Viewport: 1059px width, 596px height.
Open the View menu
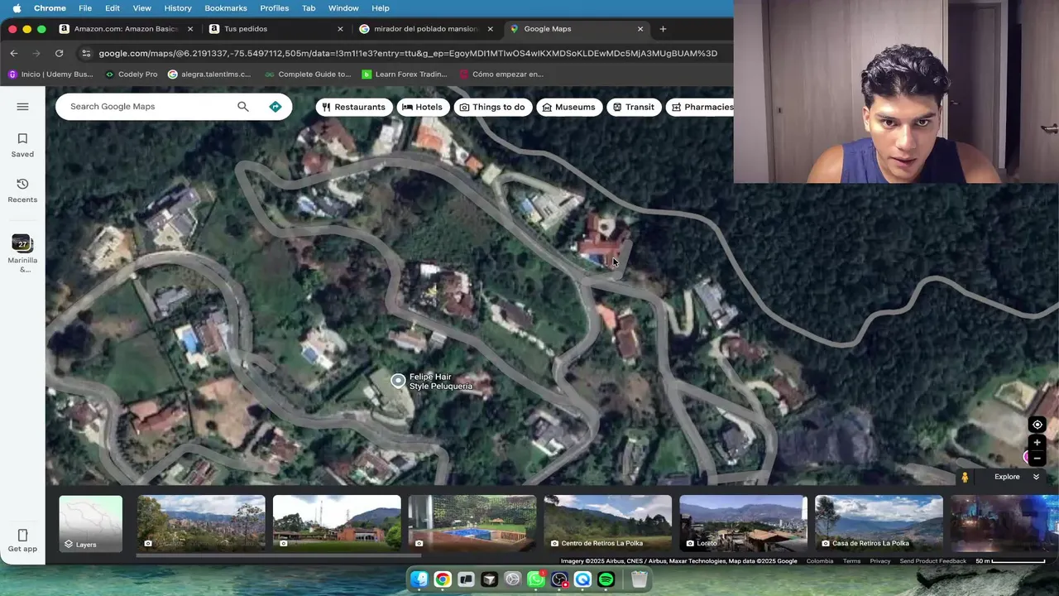tap(142, 8)
